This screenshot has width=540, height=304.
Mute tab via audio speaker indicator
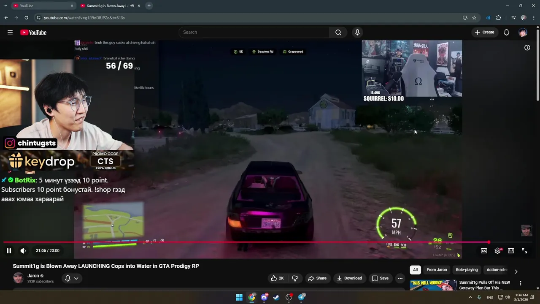tap(132, 6)
